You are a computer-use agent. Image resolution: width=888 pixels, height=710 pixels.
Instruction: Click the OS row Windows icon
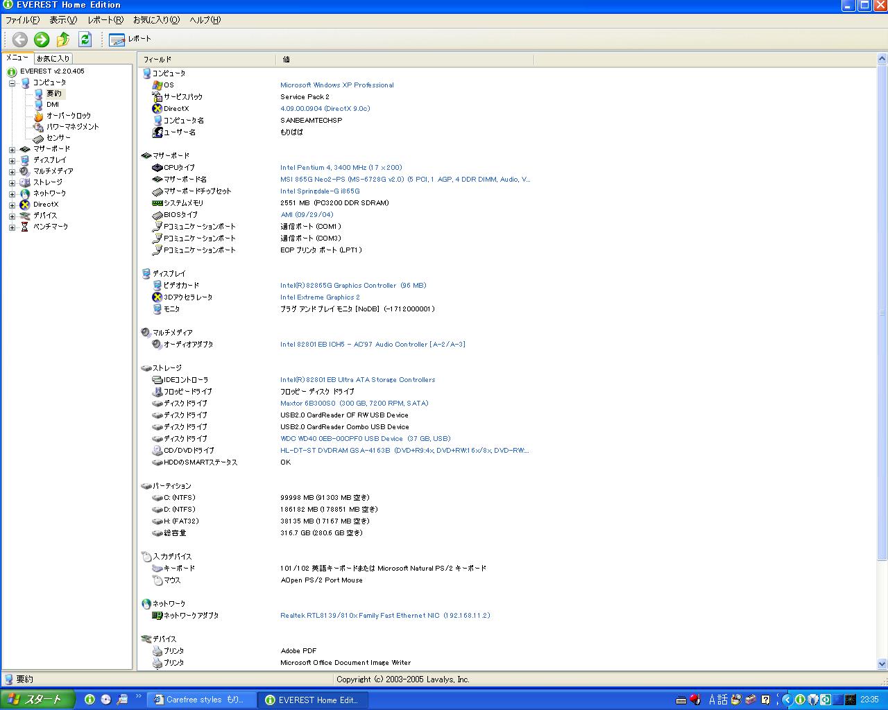[157, 85]
